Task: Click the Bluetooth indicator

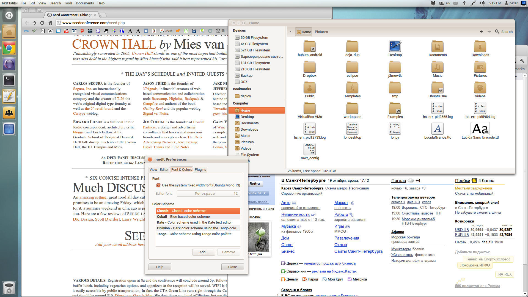Action: click(x=464, y=3)
